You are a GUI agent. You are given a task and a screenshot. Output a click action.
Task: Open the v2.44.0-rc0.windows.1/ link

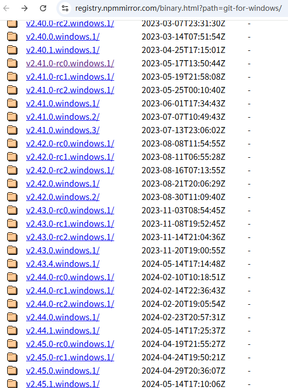coord(70,277)
